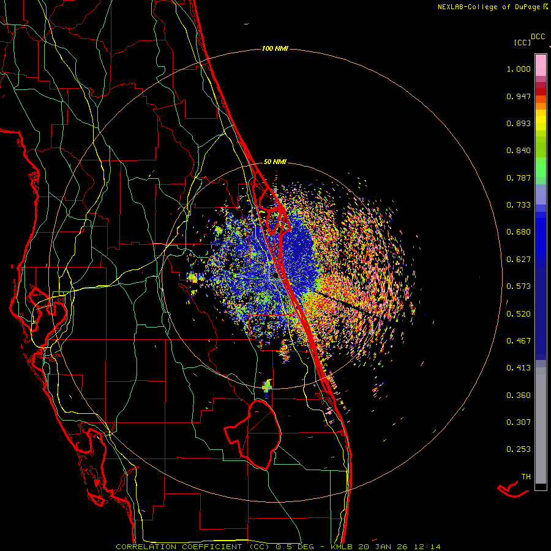
Task: Click the [CC] legend unit label
Action: (x=523, y=42)
